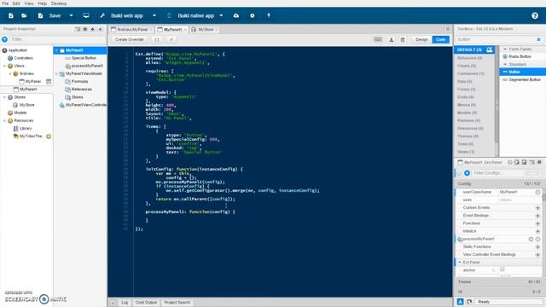Click Project Inspector gear icon

85,29
